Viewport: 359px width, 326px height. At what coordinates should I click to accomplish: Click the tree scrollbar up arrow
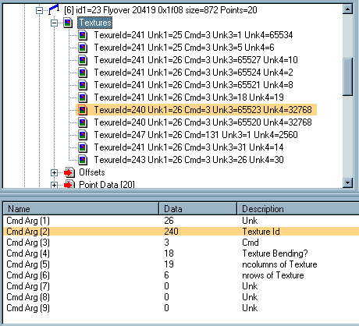[348, 9]
